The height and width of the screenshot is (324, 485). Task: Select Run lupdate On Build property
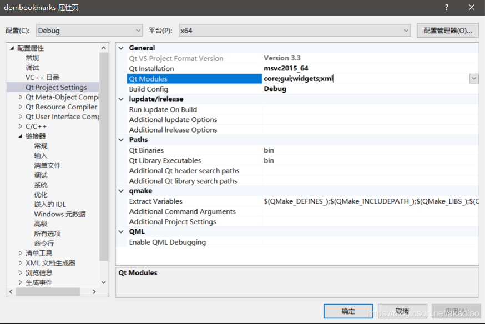click(x=302, y=109)
